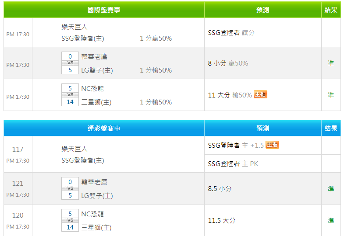Click the 三星獅(主) team name in 運彩盤賽事
This screenshot has width=344, height=236.
click(96, 228)
